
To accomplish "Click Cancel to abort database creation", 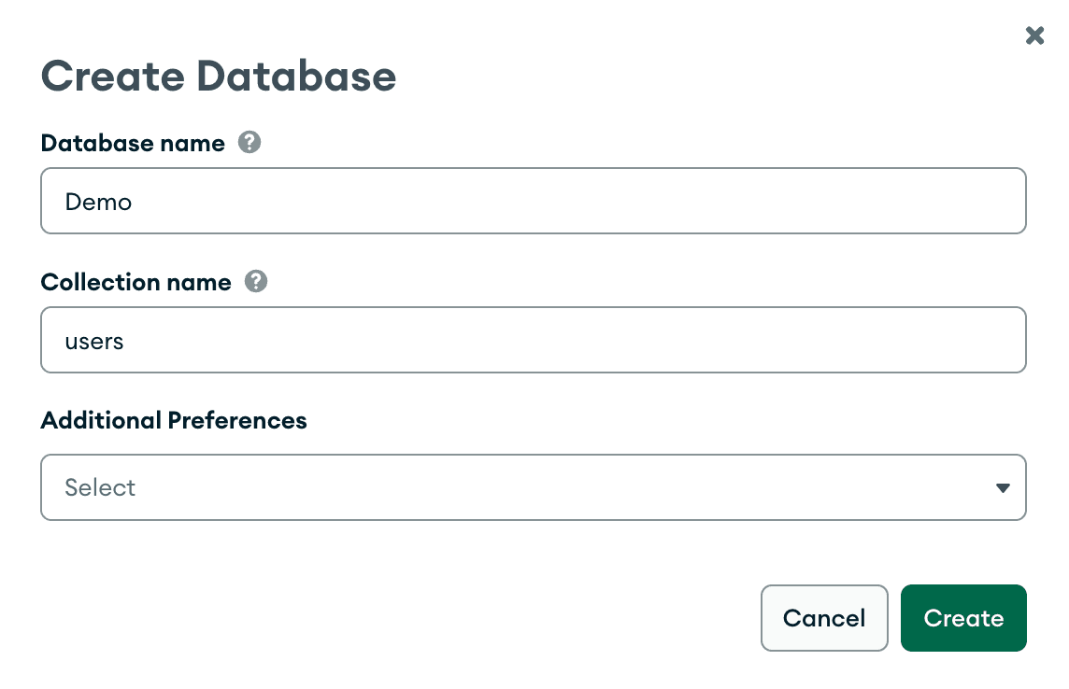I will tap(824, 618).
